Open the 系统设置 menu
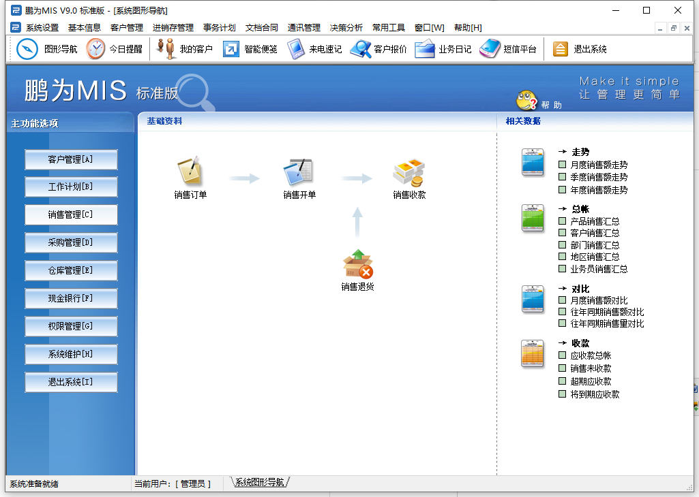Image resolution: width=699 pixels, height=497 pixels. pos(42,28)
